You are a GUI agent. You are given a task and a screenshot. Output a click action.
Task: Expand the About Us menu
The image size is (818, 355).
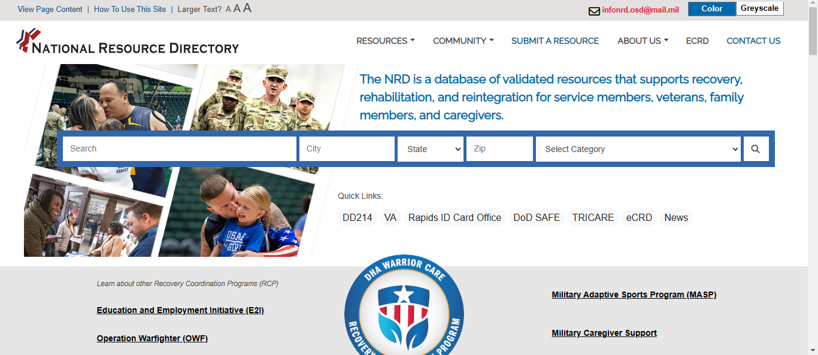pyautogui.click(x=643, y=41)
